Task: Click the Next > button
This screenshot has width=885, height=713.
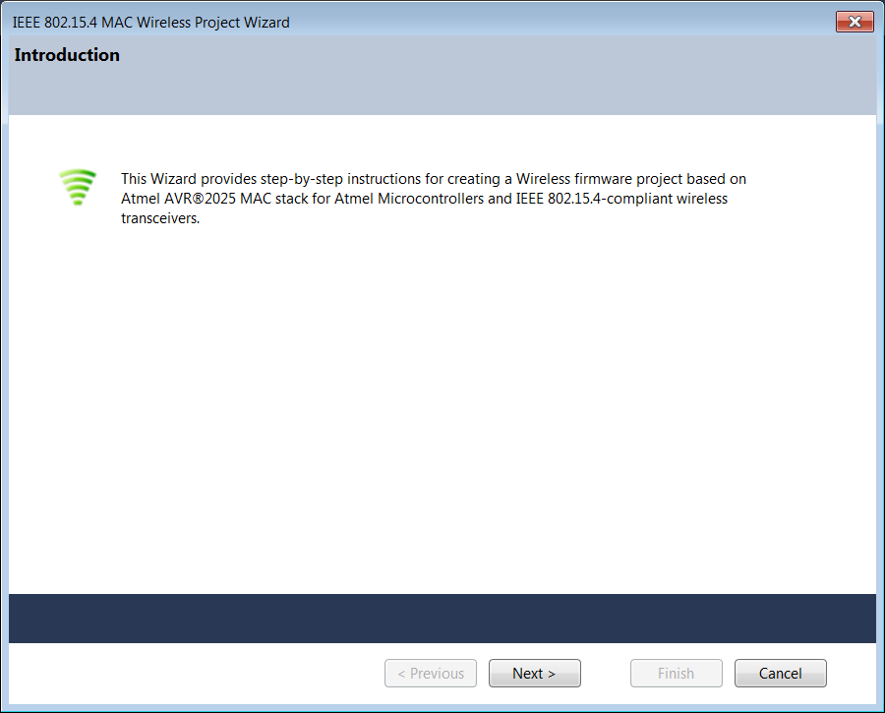Action: [535, 673]
